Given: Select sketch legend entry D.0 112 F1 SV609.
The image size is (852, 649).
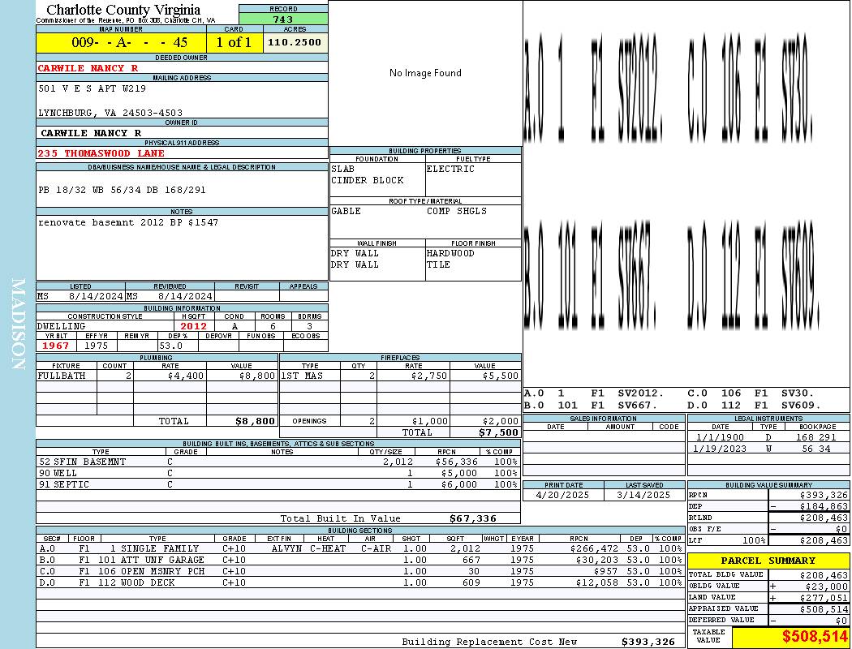Looking at the screenshot, I should point(754,405).
